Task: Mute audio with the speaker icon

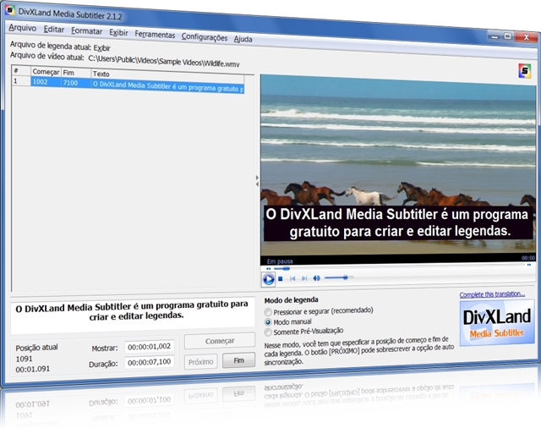Action: pos(316,277)
